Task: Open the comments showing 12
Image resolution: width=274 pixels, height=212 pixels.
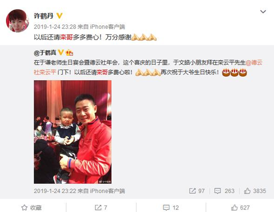Action: tap(171, 208)
